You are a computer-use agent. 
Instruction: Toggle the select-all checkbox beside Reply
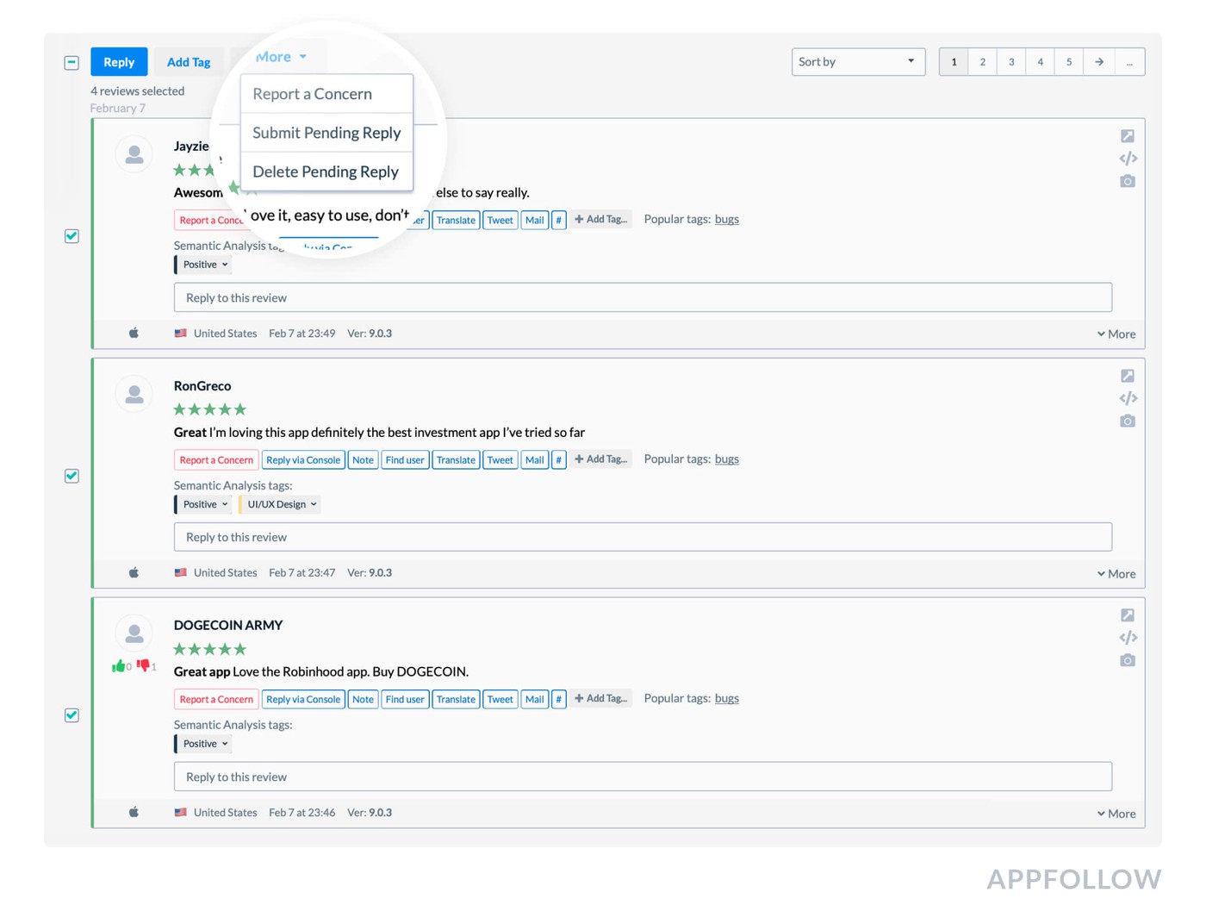pyautogui.click(x=72, y=63)
